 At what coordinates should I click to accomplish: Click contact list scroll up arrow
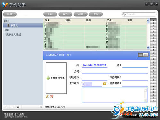pyautogui.click(x=148, y=20)
